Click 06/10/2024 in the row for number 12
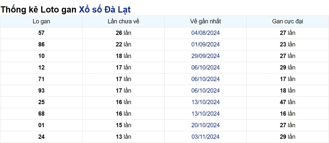This screenshot has height=143, width=329. pos(205,68)
